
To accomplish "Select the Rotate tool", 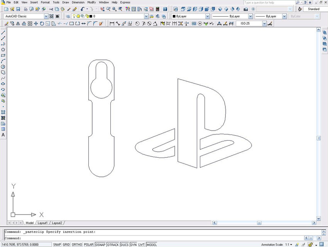I will [x=42, y=24].
